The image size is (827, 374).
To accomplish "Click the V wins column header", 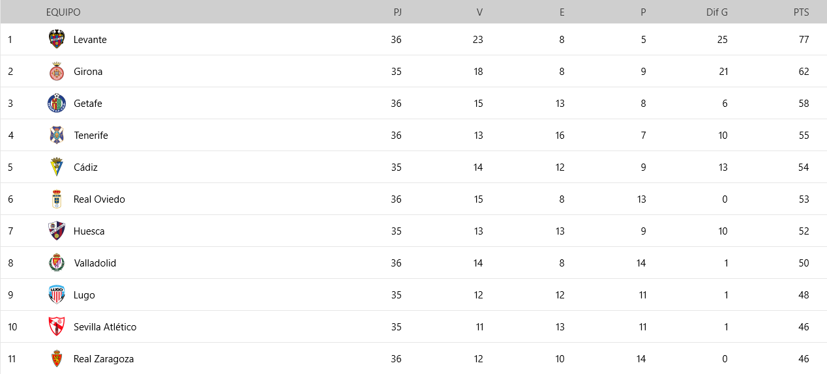I will [x=480, y=12].
